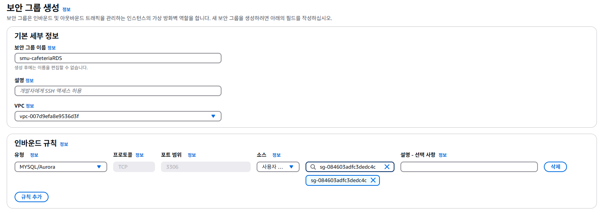This screenshot has height=210, width=607.
Task: Open 정보 link beside 보안 그룹 이름
Action: (x=52, y=48)
